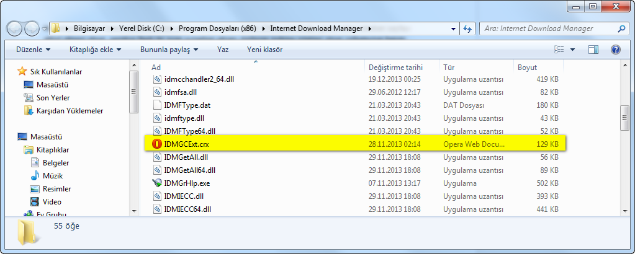This screenshot has width=635, height=254.
Task: Click the change view icon
Action: click(x=559, y=50)
